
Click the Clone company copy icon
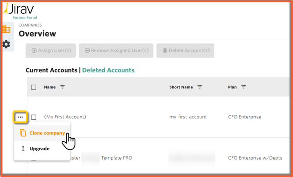click(x=23, y=133)
